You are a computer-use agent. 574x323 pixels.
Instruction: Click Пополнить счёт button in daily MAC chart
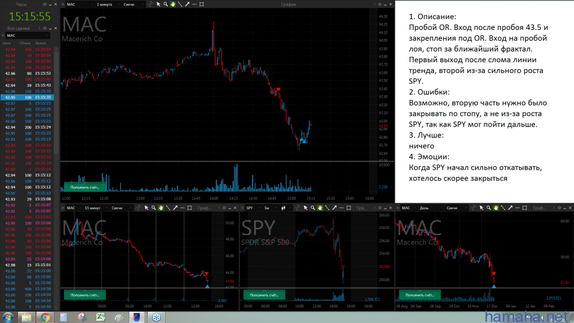(x=420, y=295)
